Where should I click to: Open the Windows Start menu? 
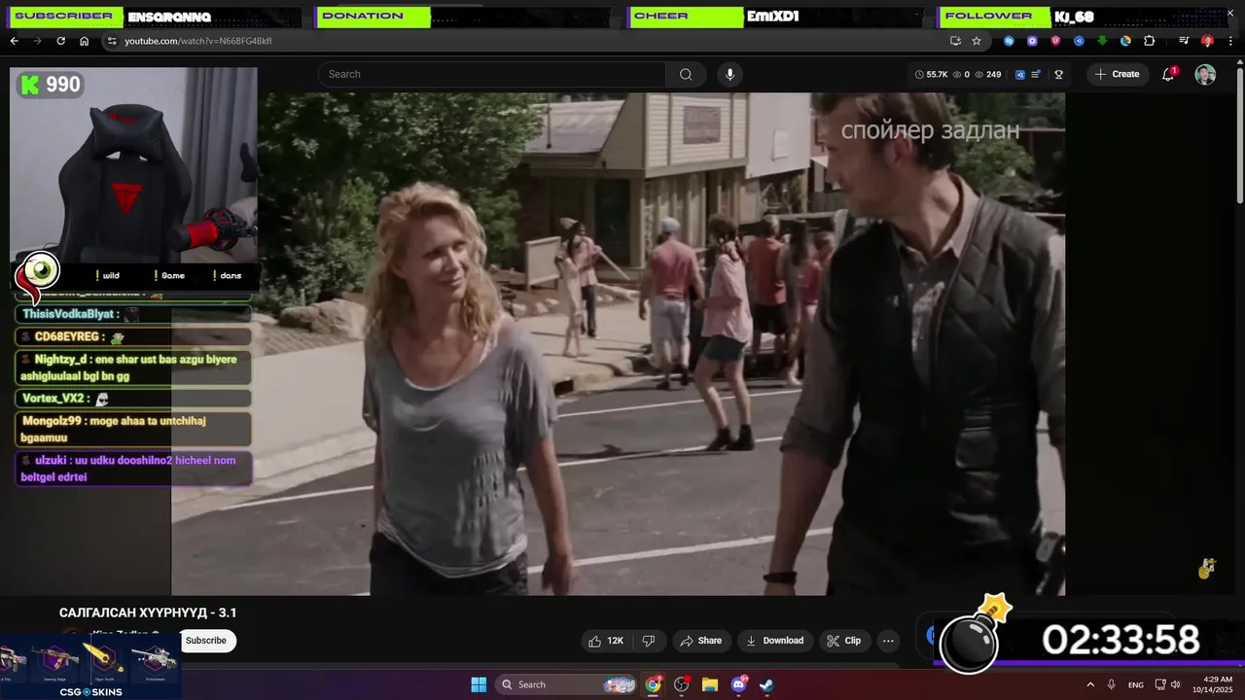click(479, 684)
